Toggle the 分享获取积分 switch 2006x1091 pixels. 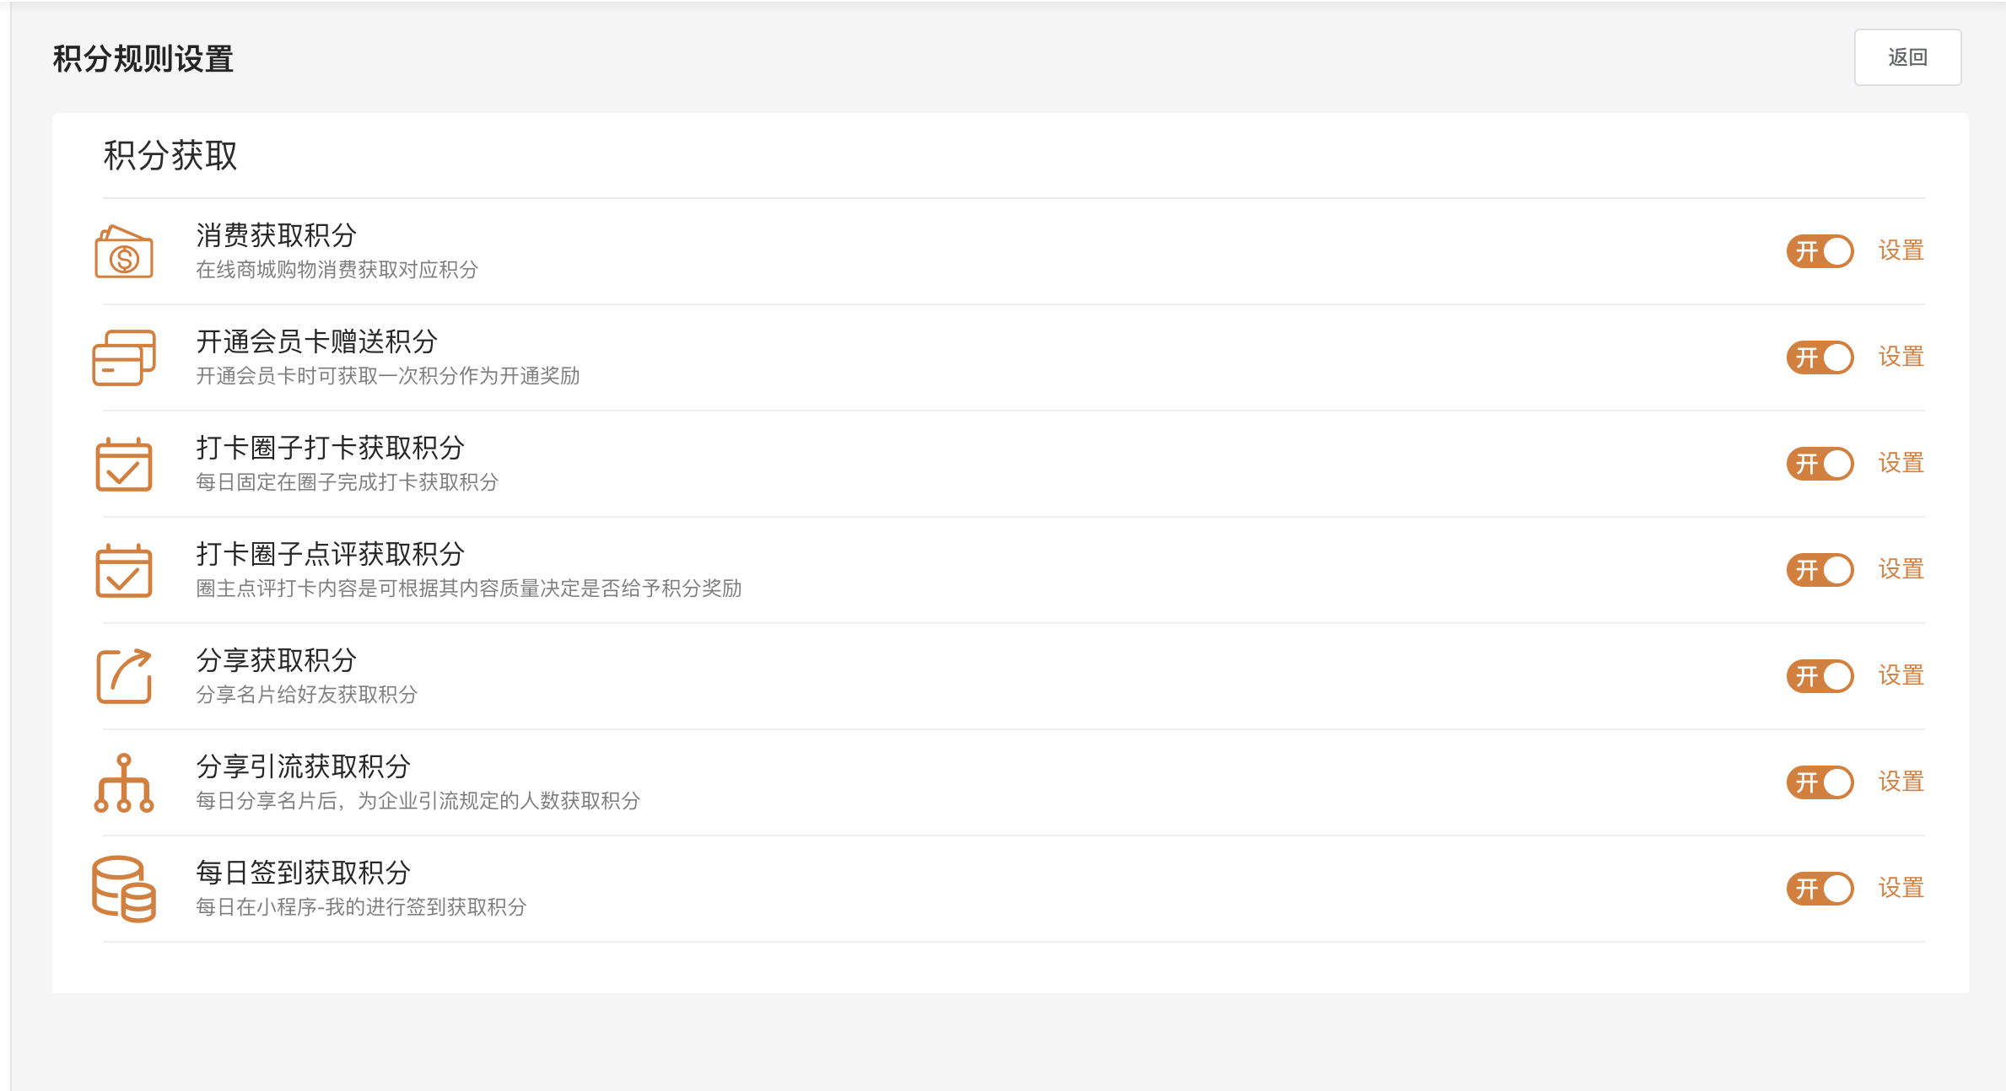[1820, 676]
